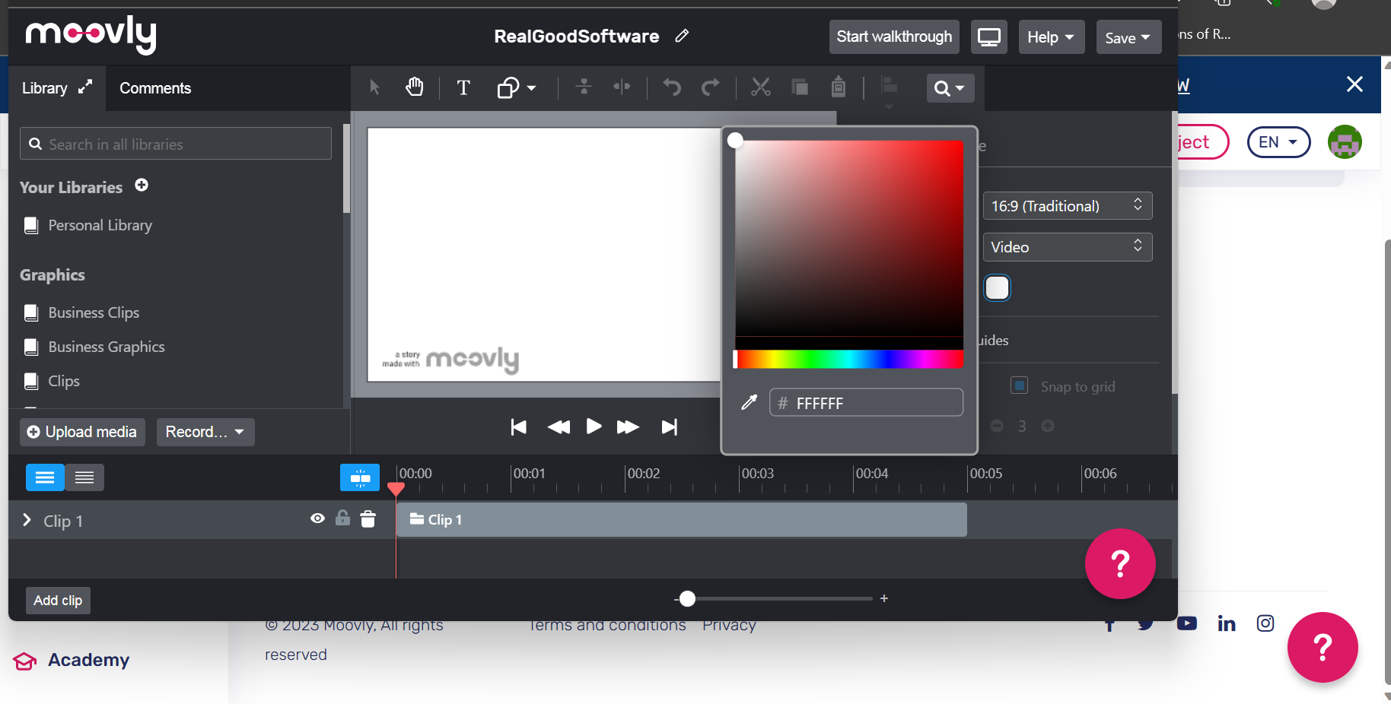Viewport: 1391px width, 704px height.
Task: Open the Record options dropdown
Action: (x=205, y=432)
